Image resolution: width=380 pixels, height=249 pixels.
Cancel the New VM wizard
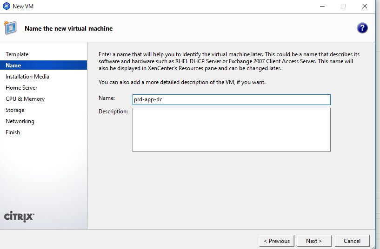352,241
